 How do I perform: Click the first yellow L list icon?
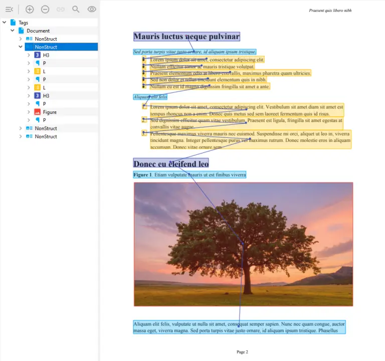point(37,71)
